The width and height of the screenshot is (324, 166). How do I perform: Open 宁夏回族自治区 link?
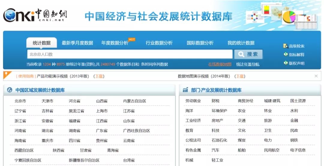click(28, 160)
